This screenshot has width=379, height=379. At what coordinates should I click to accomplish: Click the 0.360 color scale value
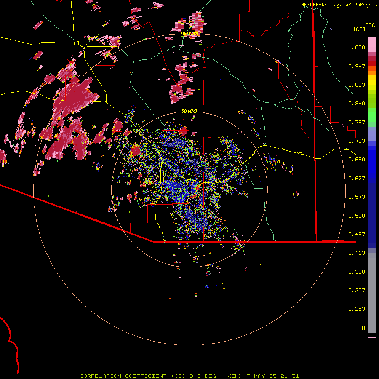pos(357,272)
